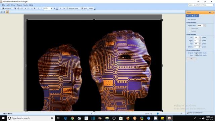Viewport: 215px width, 121px height.
Task: Click the Rotate right icon
Action: click(64, 8)
